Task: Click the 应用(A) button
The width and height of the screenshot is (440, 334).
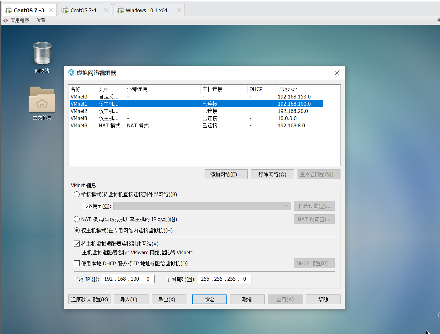Action: (285, 300)
